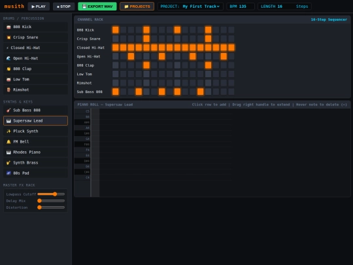
Task: Click the Low Tom label in channel rack
Action: [84, 74]
